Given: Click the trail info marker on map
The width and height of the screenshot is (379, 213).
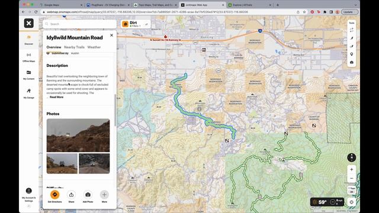Looking at the screenshot, I should (x=200, y=109).
